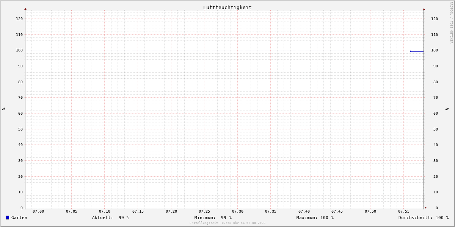Click the left axis 100 label
Viewport: 455px width, 227px height.
(x=19, y=50)
